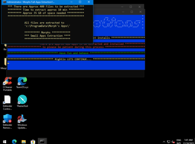195x144 pixels.
Task: Minimize the blue console window
Action: 123,12
